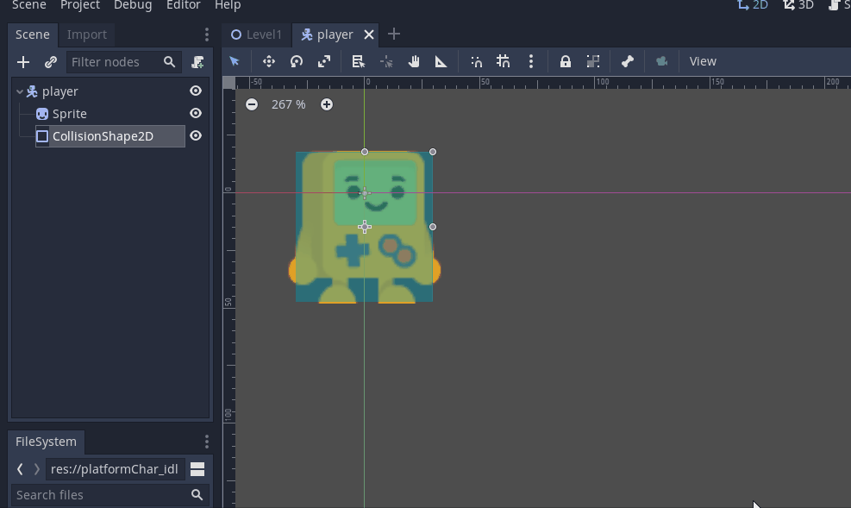851x508 pixels.
Task: Select the FileSystem dock tab
Action: (47, 442)
